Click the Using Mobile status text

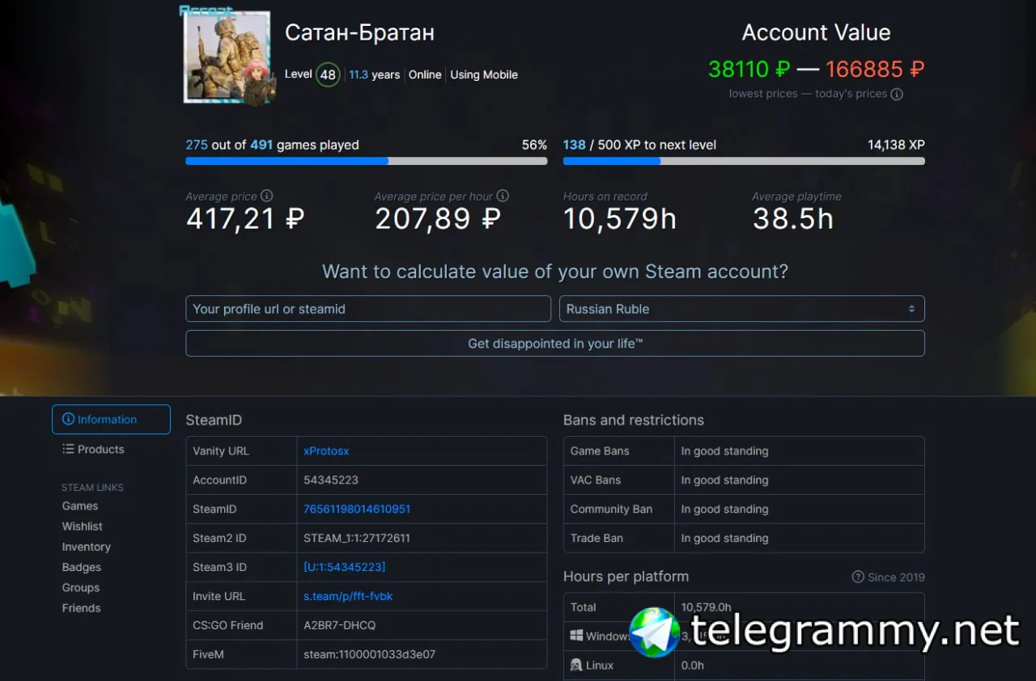pos(484,74)
